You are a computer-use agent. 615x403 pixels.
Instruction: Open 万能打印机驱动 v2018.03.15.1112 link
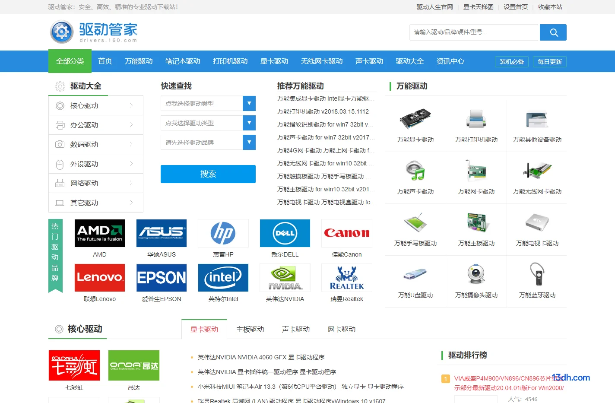tap(323, 111)
